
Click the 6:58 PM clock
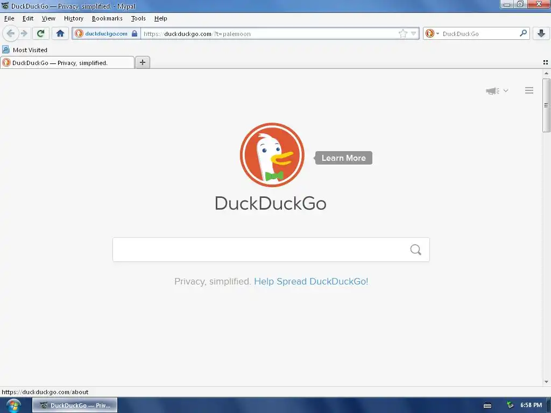tap(531, 405)
